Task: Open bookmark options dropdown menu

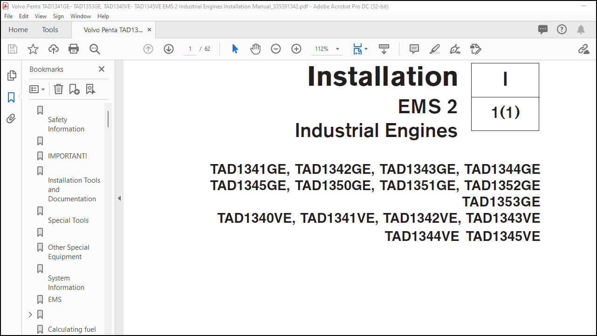Action: (x=37, y=89)
